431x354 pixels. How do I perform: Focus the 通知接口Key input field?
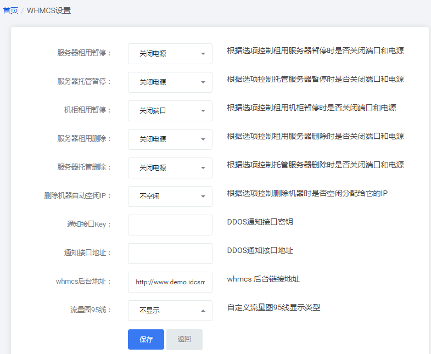(170, 225)
